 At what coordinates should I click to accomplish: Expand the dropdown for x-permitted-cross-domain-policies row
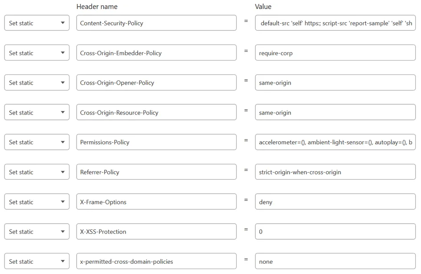pyautogui.click(x=37, y=262)
